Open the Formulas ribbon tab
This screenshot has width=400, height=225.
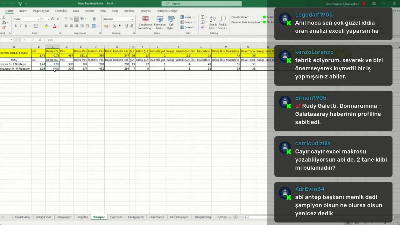click(x=61, y=11)
